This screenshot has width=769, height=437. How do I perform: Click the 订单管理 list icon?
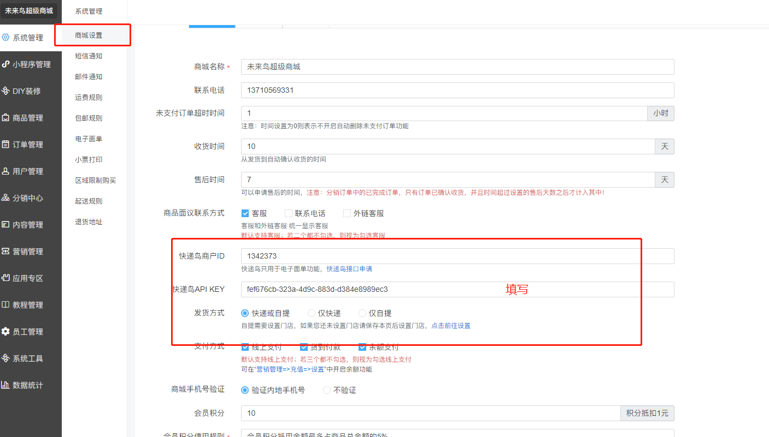point(6,145)
